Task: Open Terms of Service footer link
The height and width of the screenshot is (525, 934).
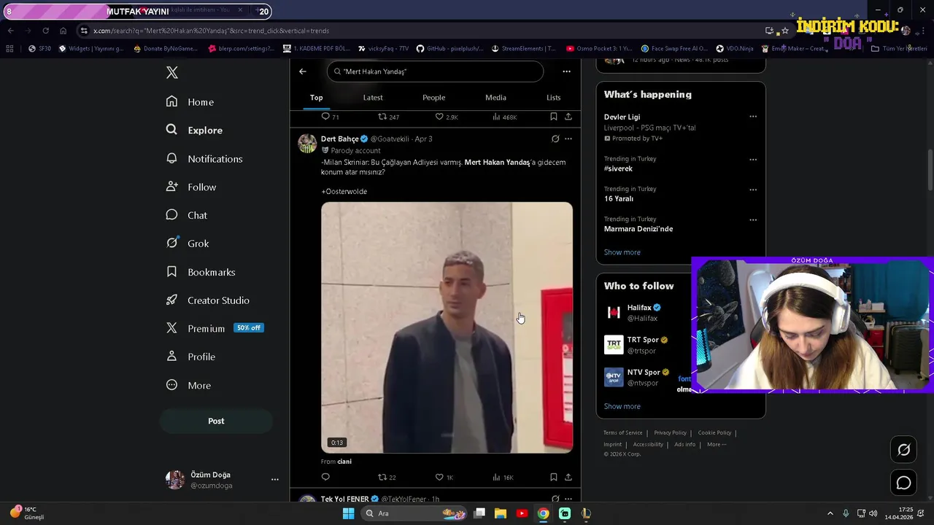Action: [x=622, y=433]
